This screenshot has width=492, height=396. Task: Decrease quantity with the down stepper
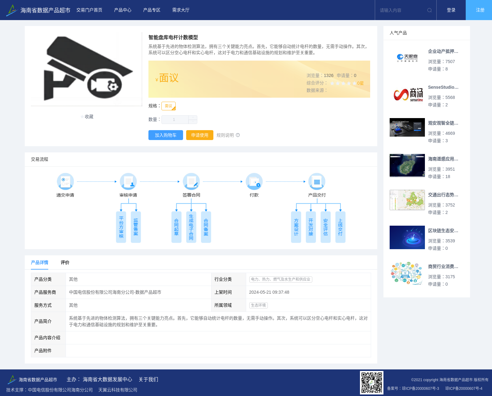click(x=193, y=122)
